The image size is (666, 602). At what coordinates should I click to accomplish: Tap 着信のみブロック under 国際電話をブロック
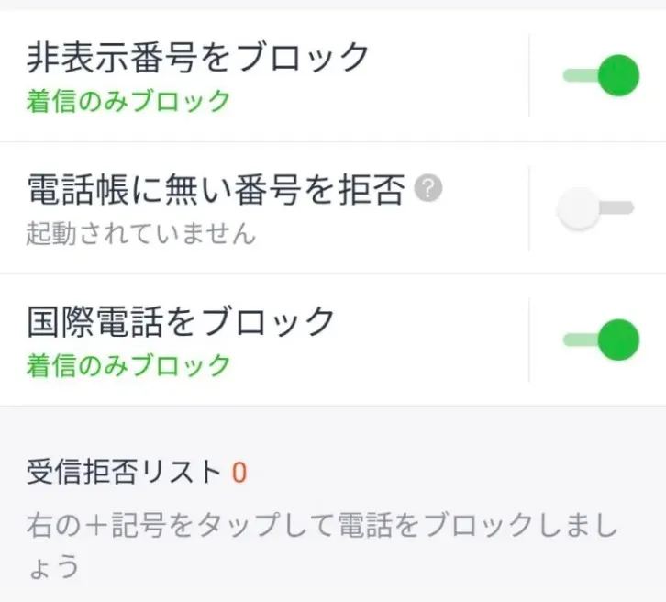128,365
